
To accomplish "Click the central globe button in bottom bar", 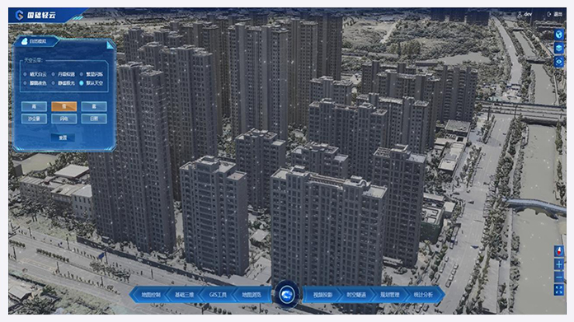I will (x=287, y=295).
